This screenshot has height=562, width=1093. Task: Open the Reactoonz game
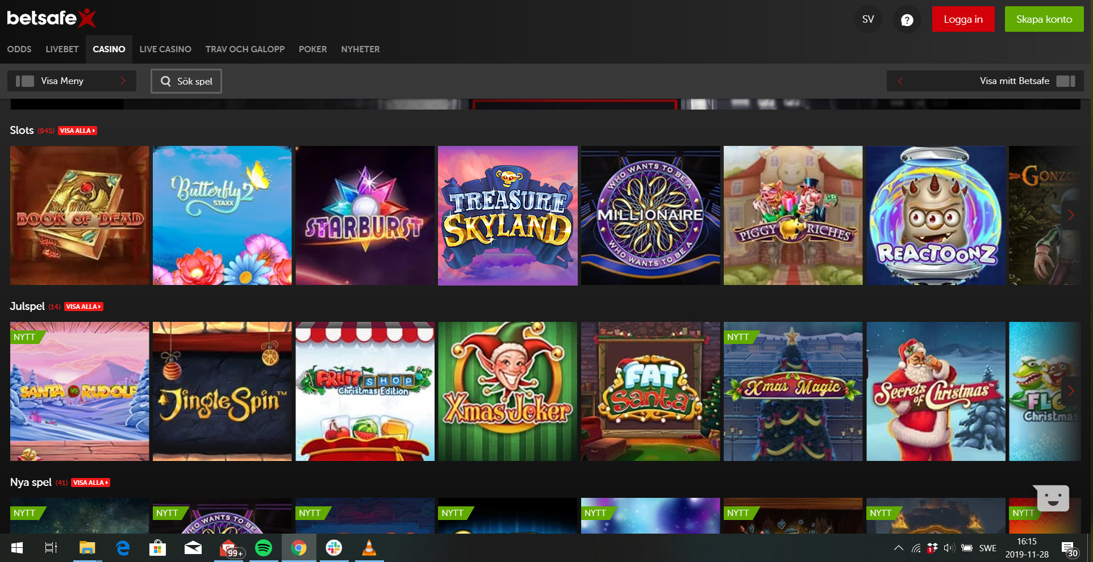pos(936,216)
